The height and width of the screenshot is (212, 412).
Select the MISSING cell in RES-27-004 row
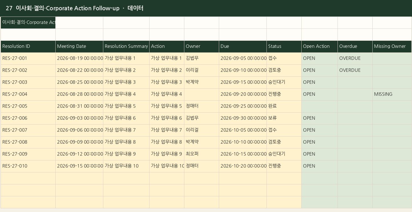click(392, 94)
